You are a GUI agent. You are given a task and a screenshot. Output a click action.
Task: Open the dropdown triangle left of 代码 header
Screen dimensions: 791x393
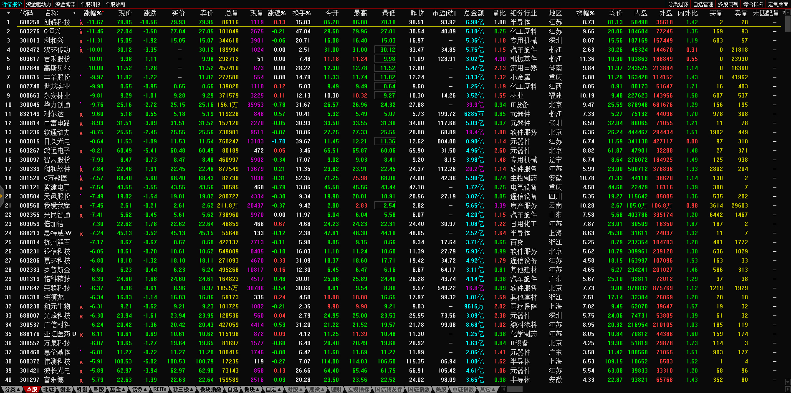[x=8, y=13]
